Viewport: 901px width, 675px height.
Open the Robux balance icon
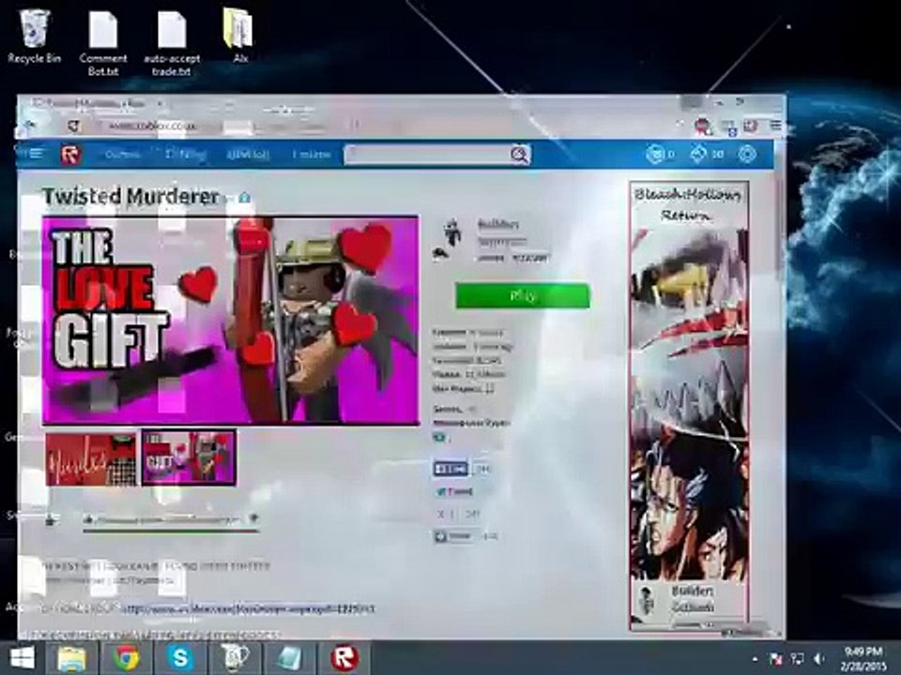point(655,154)
